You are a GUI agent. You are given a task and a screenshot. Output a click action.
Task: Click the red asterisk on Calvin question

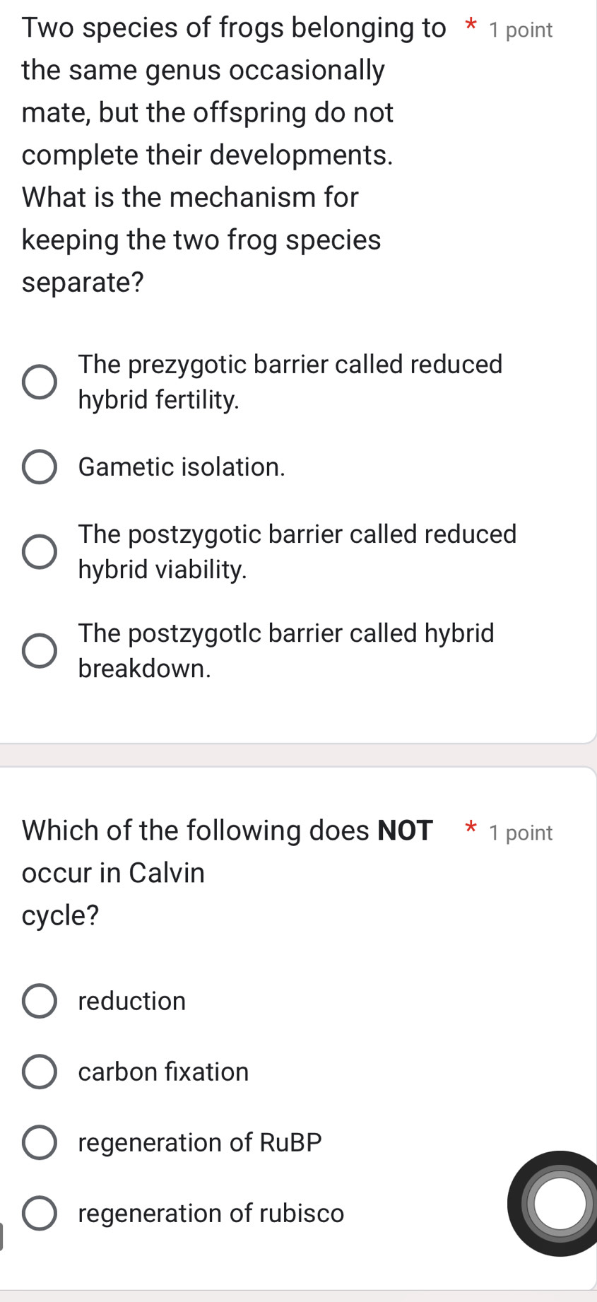coord(471,828)
